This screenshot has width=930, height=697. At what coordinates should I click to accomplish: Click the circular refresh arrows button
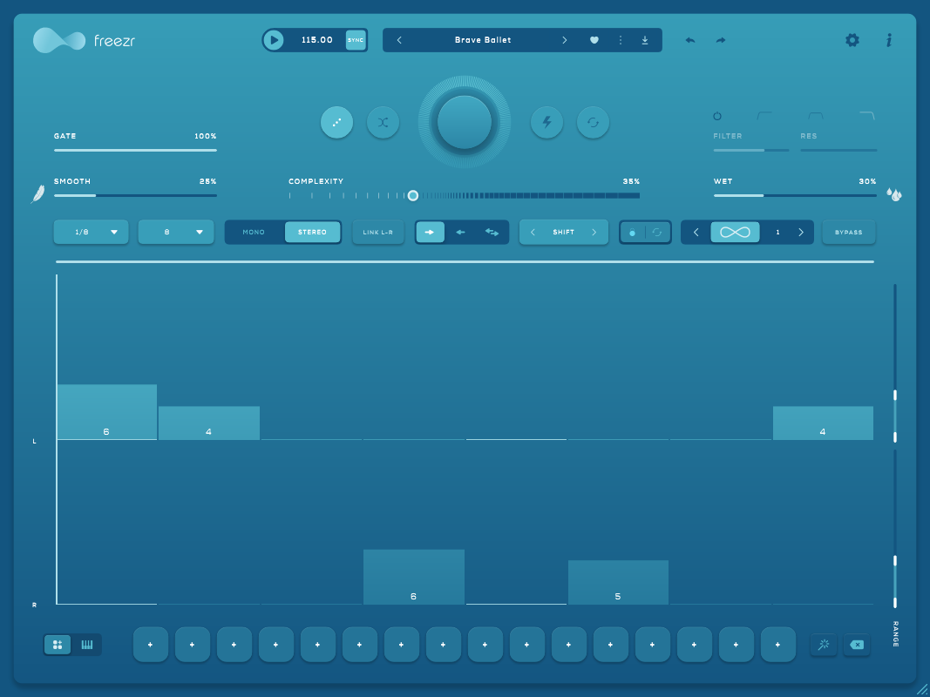(593, 123)
